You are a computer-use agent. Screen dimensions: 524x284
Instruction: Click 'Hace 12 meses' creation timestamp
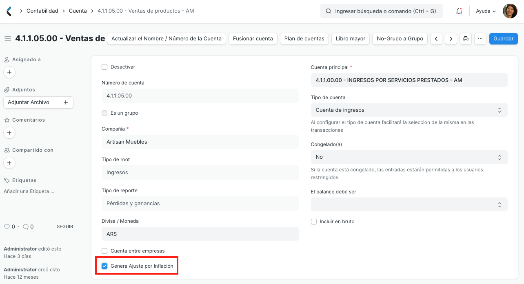tap(21, 277)
